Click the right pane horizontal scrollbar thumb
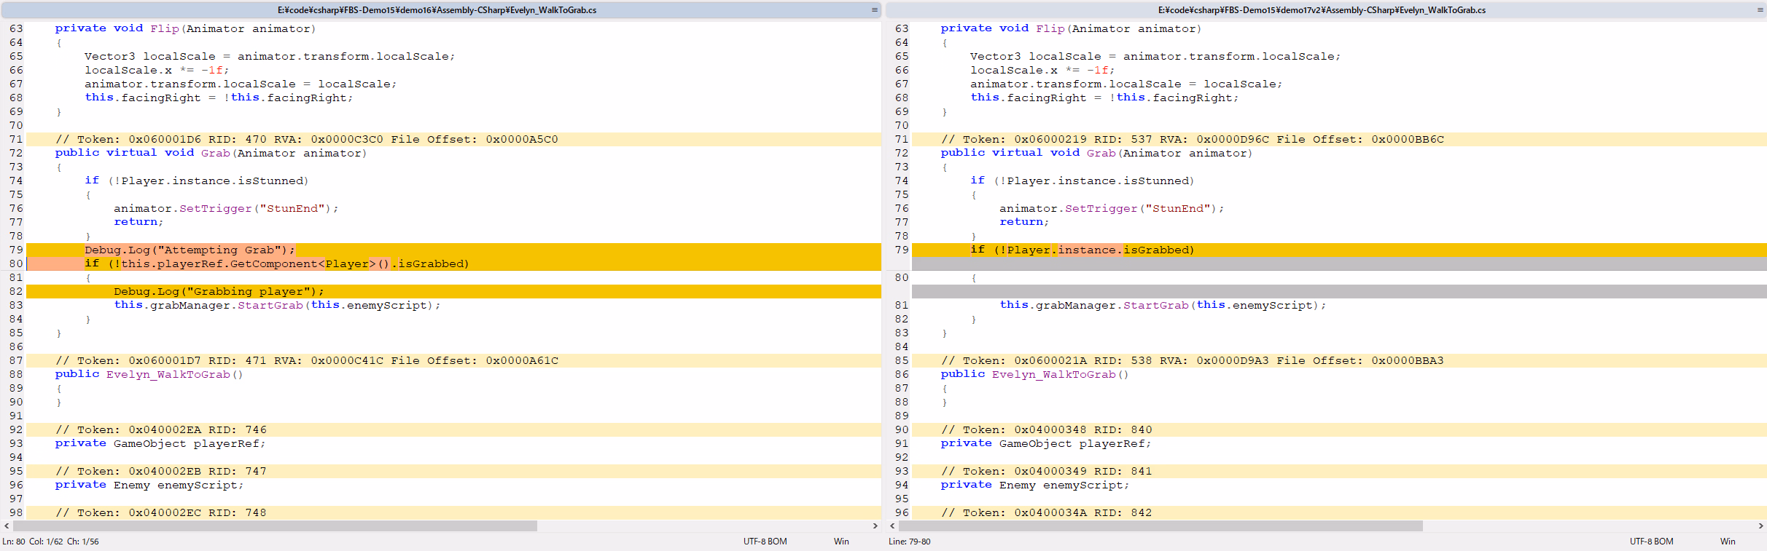1767x551 pixels. click(x=1161, y=526)
